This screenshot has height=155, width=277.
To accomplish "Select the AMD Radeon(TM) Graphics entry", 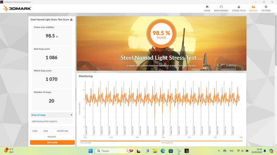I will click(51, 121).
